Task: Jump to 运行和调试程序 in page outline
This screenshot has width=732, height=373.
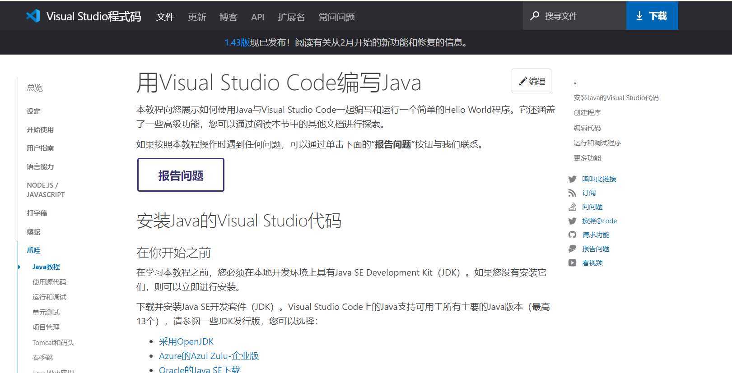Action: tap(597, 143)
